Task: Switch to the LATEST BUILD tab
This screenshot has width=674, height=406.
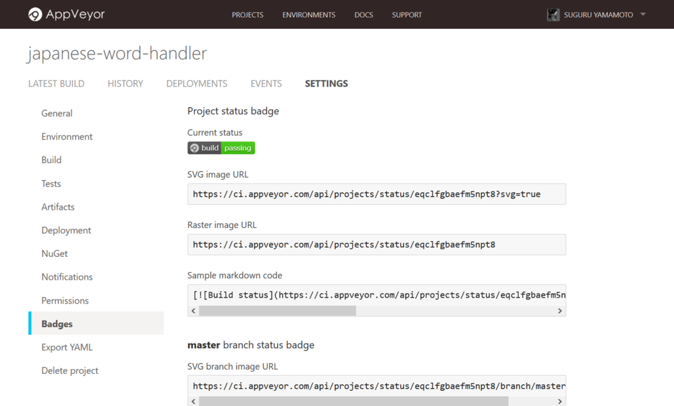Action: [56, 83]
